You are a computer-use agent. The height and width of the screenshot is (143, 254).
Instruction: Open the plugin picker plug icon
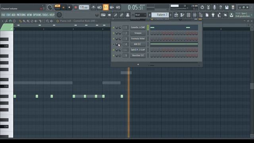[213, 15]
